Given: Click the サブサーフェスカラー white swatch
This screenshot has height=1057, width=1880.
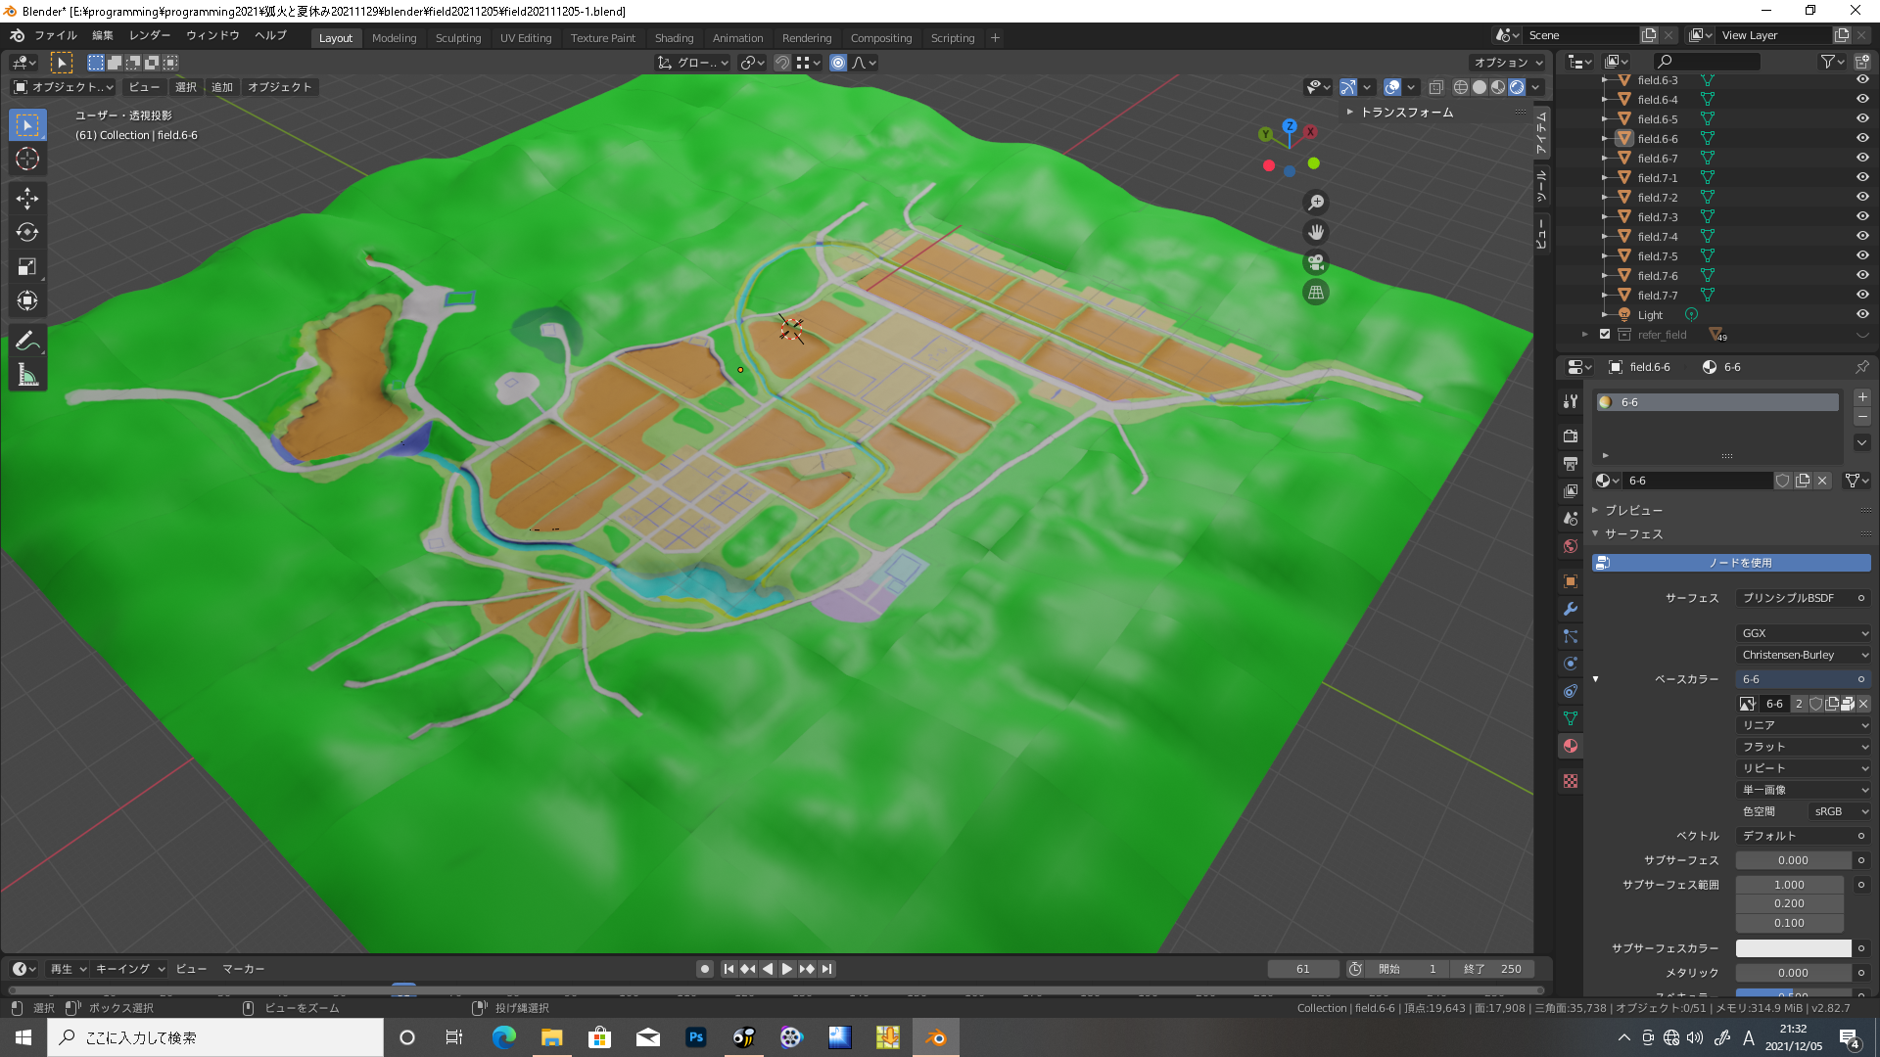Looking at the screenshot, I should [1793, 948].
